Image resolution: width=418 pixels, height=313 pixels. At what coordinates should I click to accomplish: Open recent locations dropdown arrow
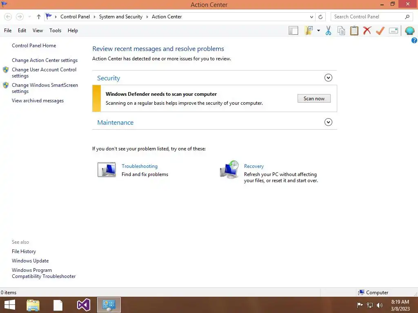click(29, 17)
